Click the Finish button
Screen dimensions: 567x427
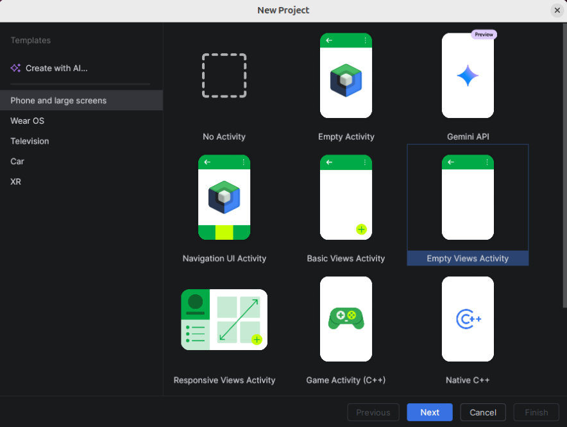(x=536, y=412)
